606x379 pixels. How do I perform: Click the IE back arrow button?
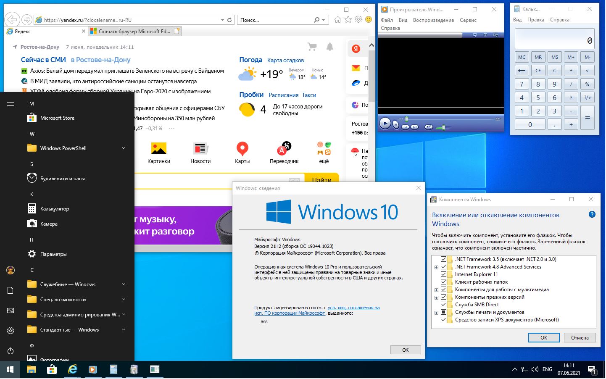[x=13, y=20]
